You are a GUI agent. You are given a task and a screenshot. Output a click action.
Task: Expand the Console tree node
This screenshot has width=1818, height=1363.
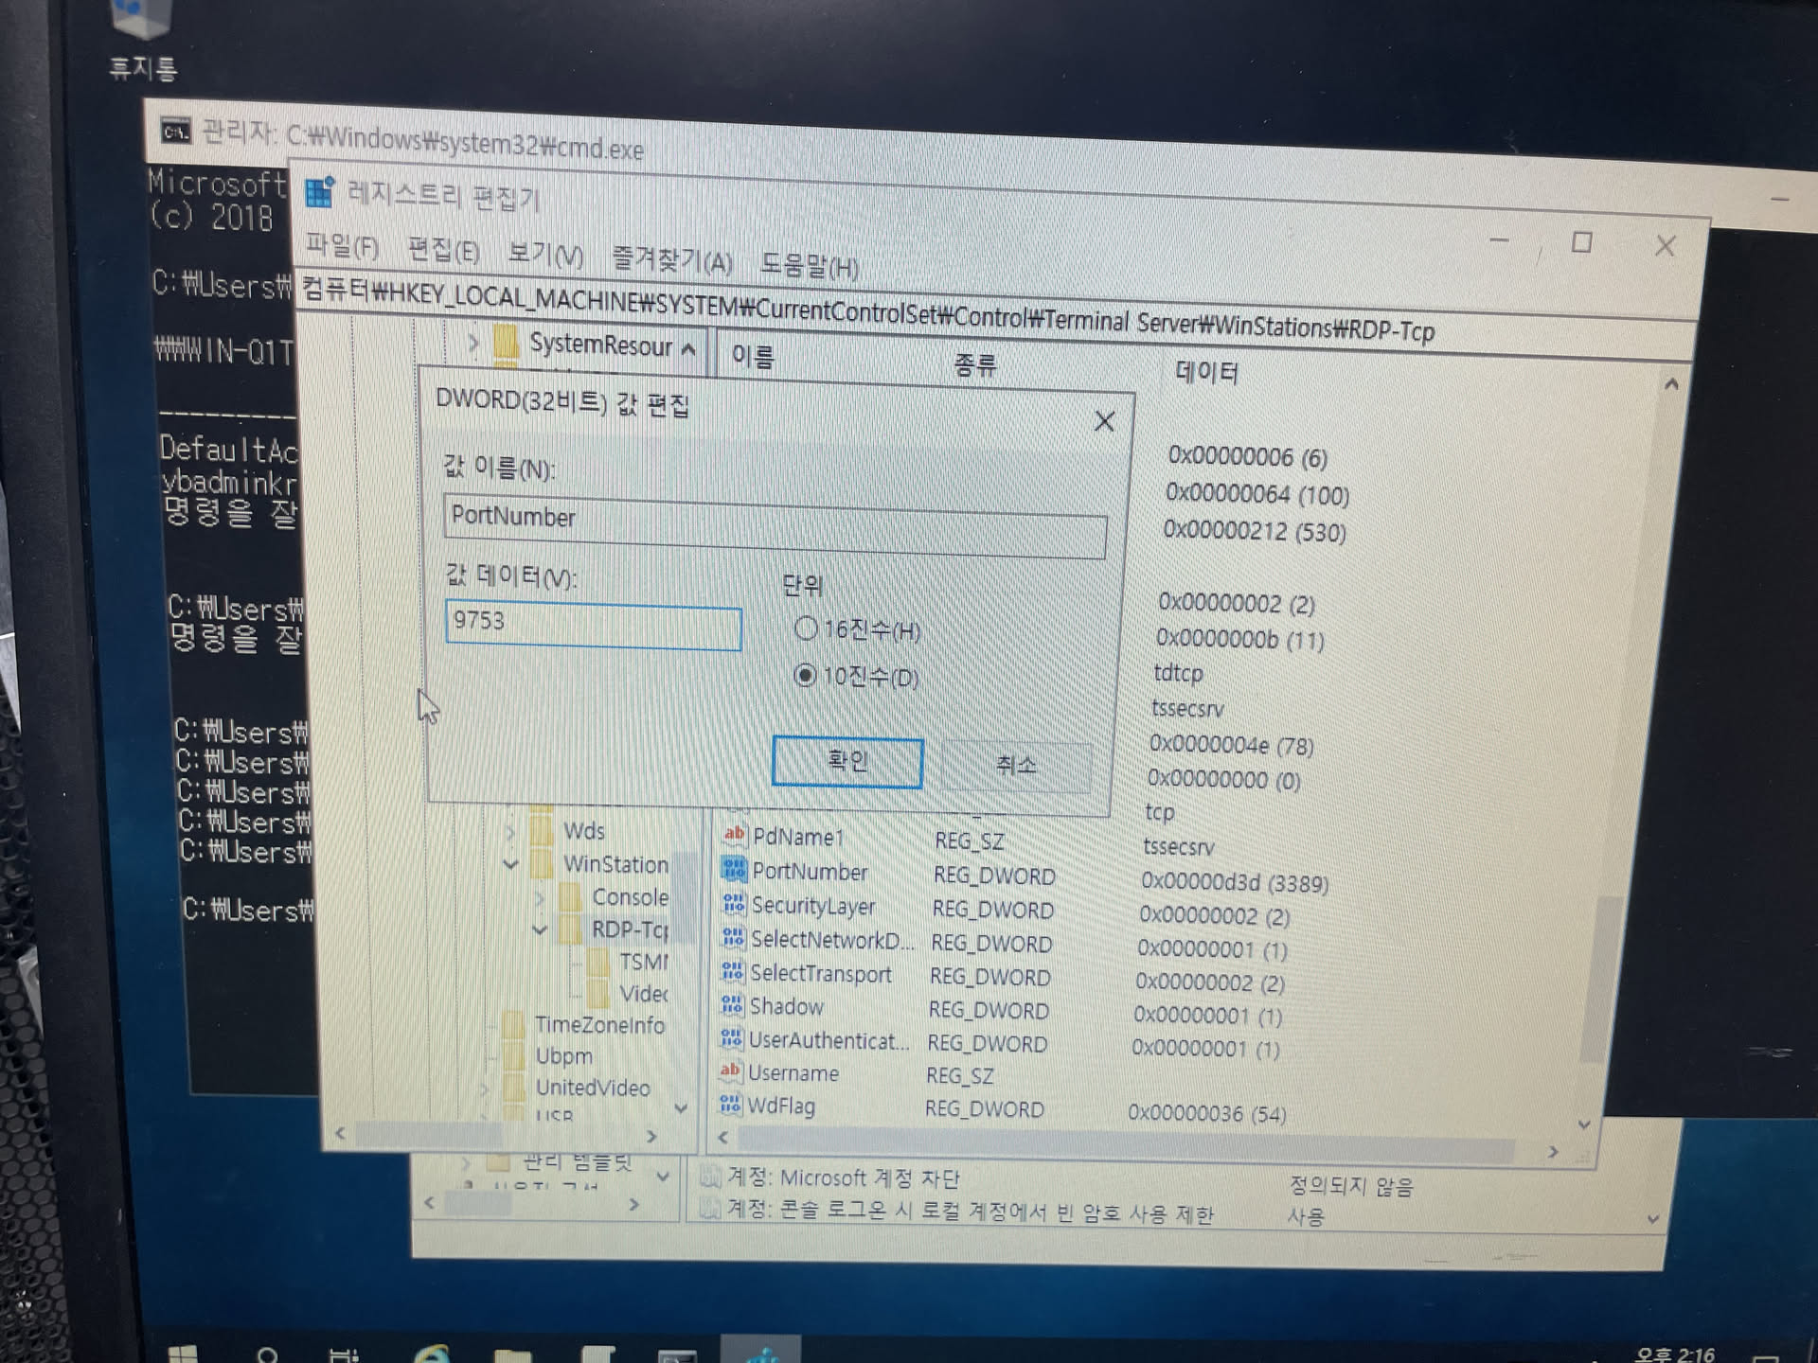coord(539,896)
